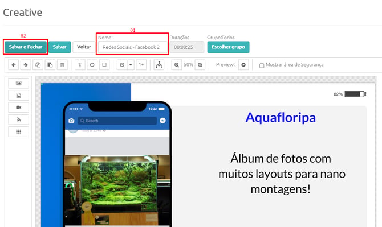Insert a circle shape
The height and width of the screenshot is (227, 382).
(x=92, y=65)
